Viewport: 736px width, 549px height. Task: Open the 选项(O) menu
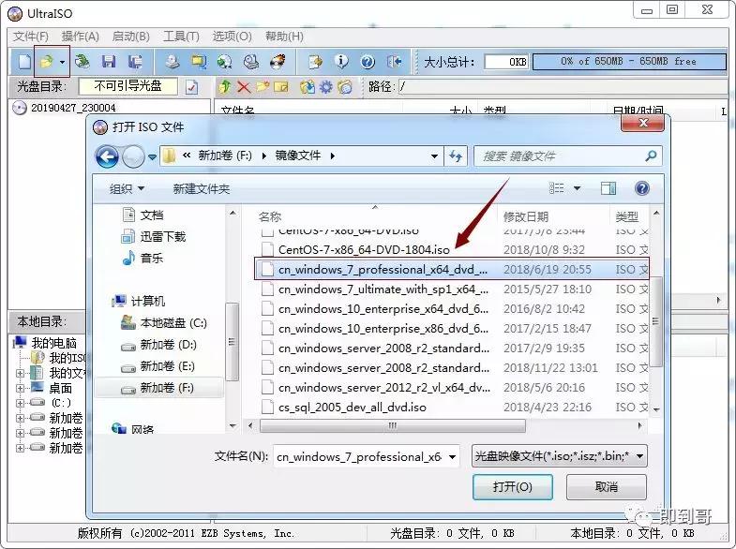click(232, 37)
